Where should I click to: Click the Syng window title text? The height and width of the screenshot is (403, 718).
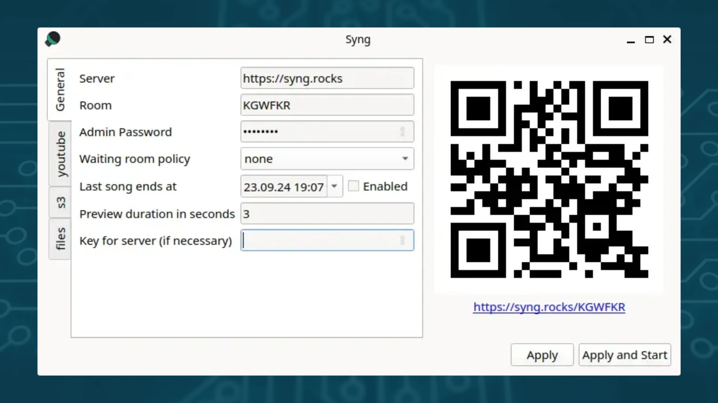point(358,40)
